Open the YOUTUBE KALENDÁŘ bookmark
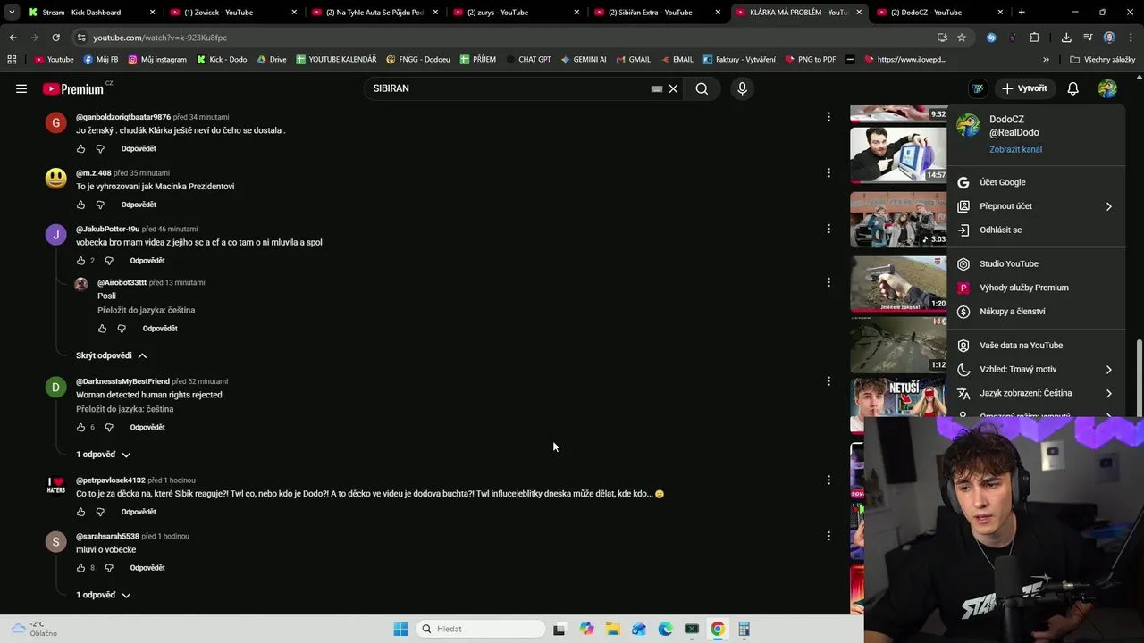The height and width of the screenshot is (643, 1144). point(336,60)
